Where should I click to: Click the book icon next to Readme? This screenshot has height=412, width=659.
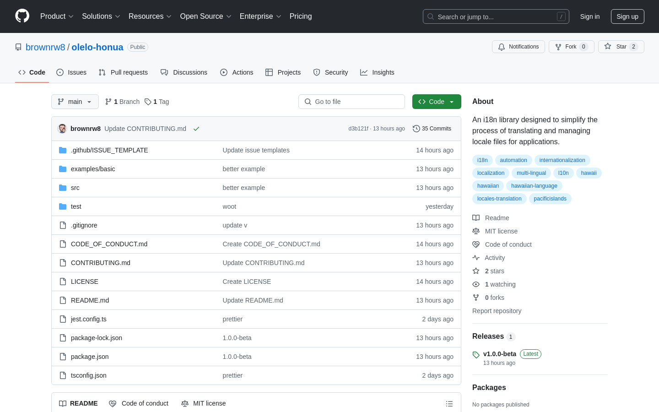click(x=476, y=218)
